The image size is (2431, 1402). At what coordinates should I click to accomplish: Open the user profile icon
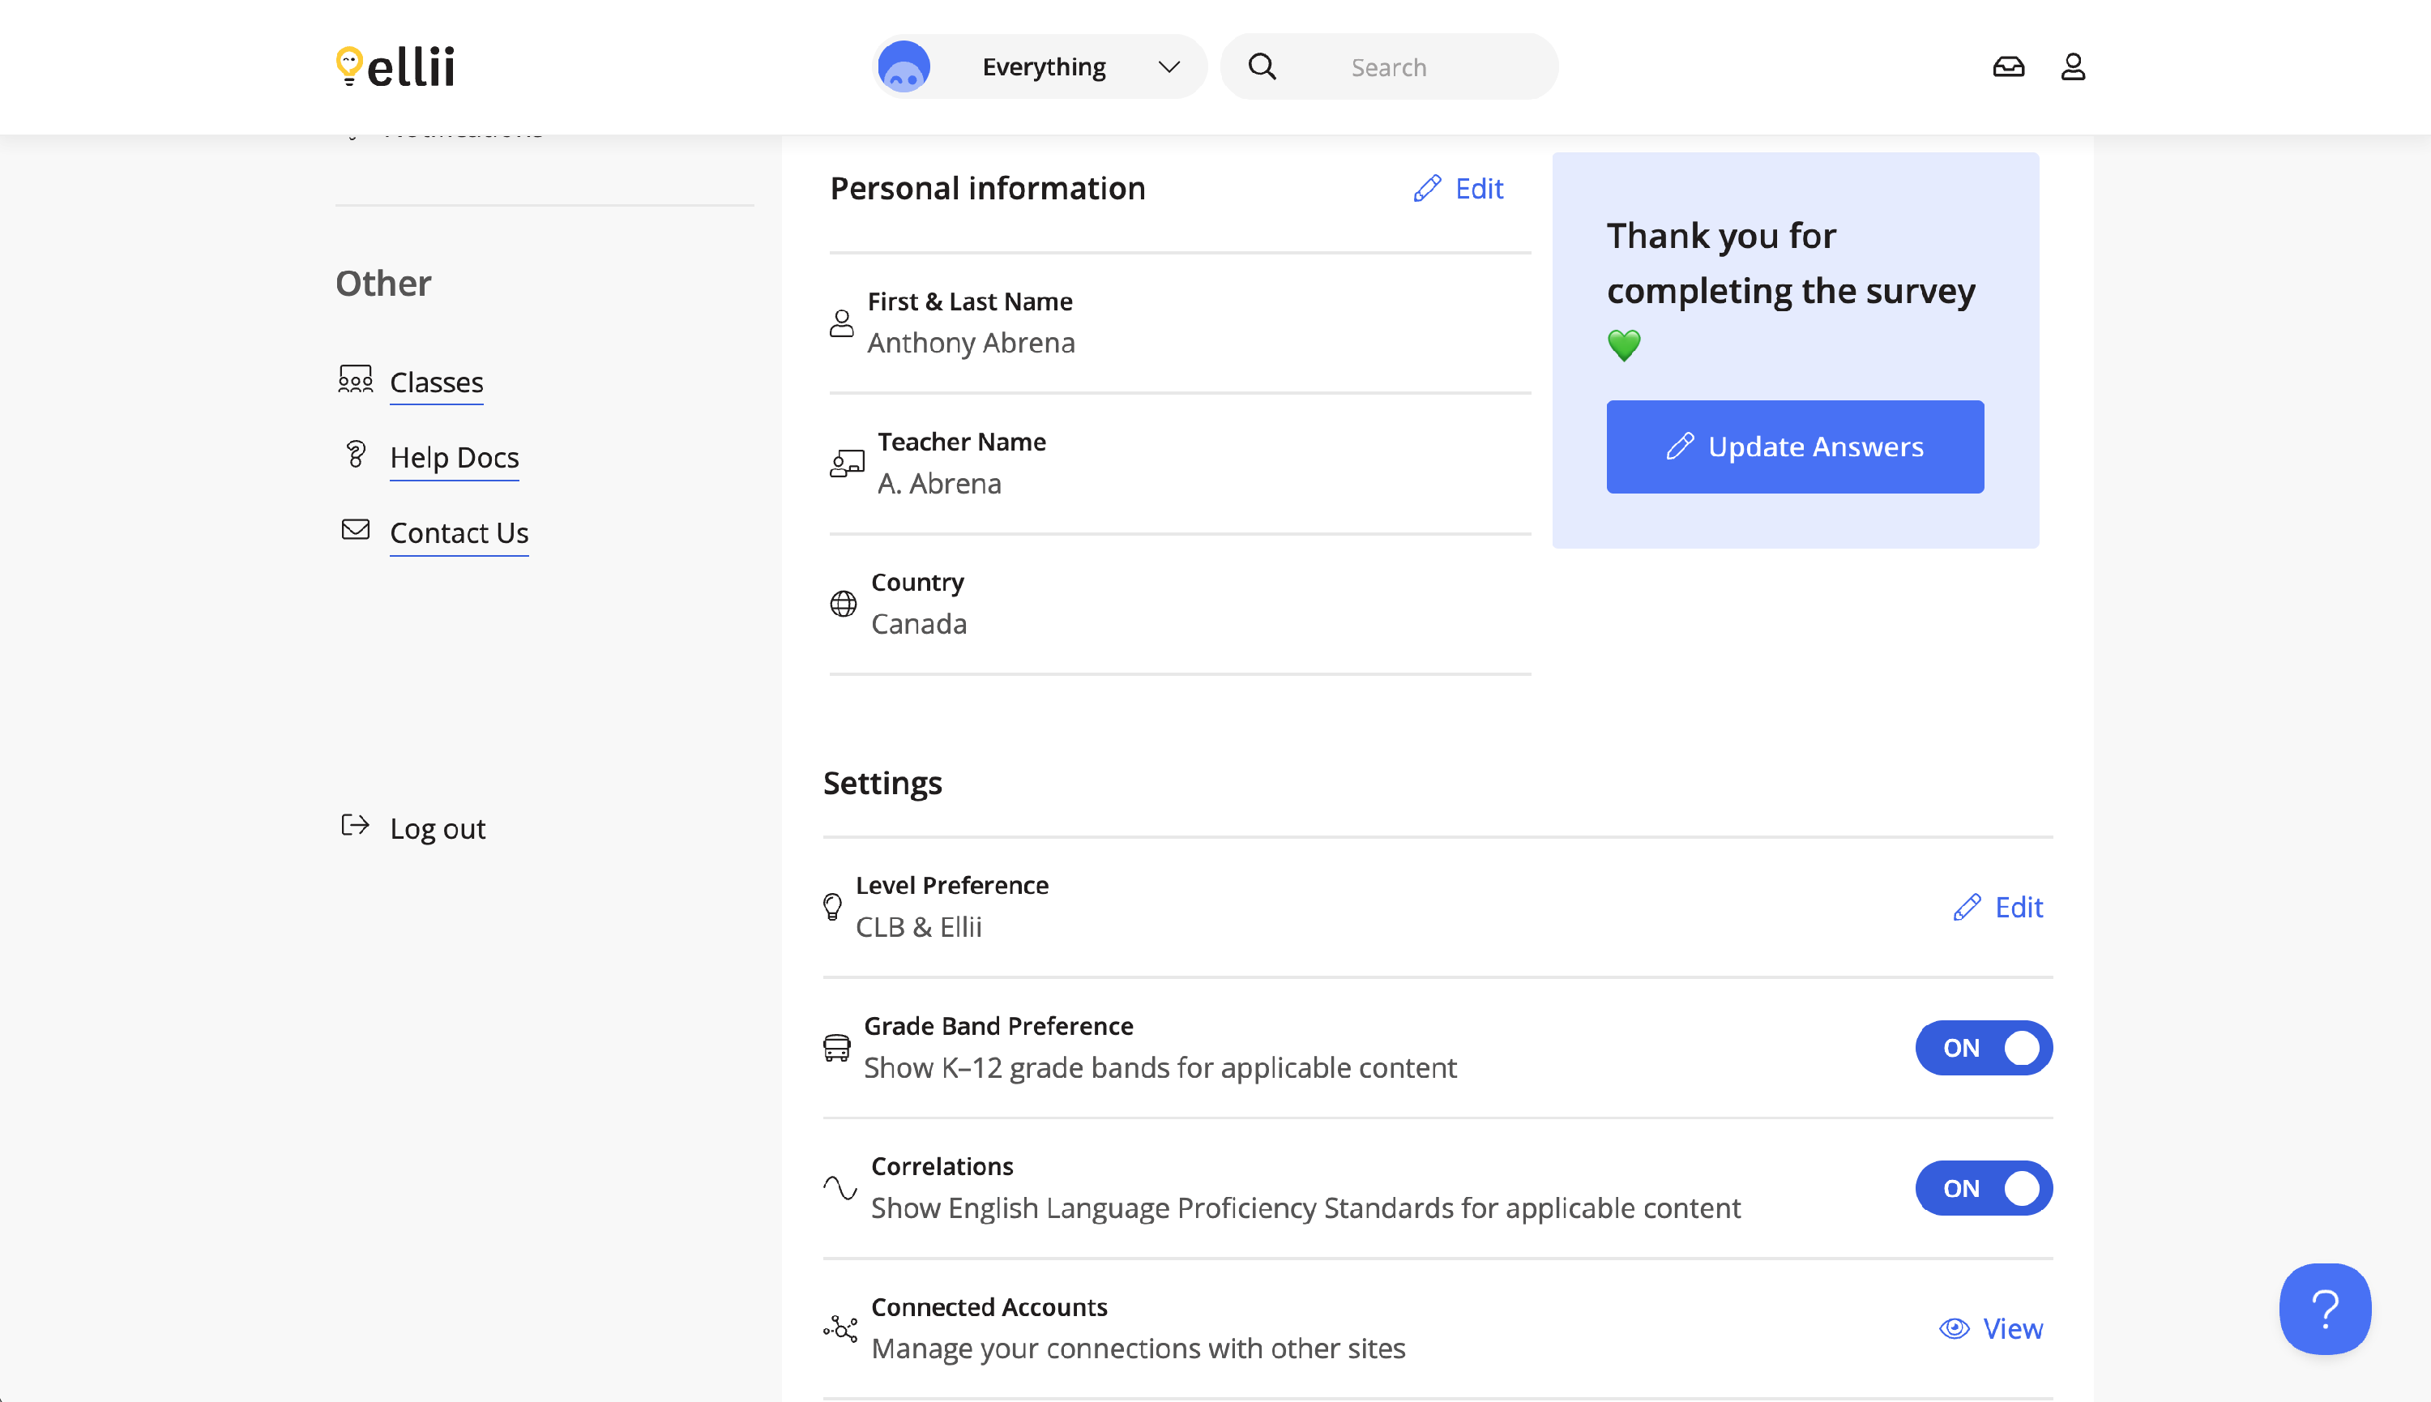2072,66
